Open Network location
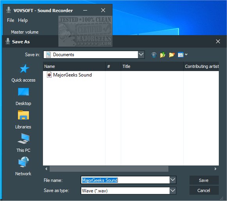 [23, 166]
